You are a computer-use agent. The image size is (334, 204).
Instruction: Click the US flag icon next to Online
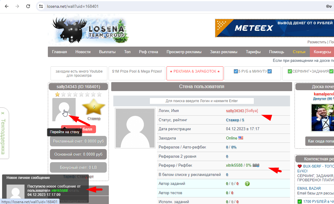(x=241, y=138)
